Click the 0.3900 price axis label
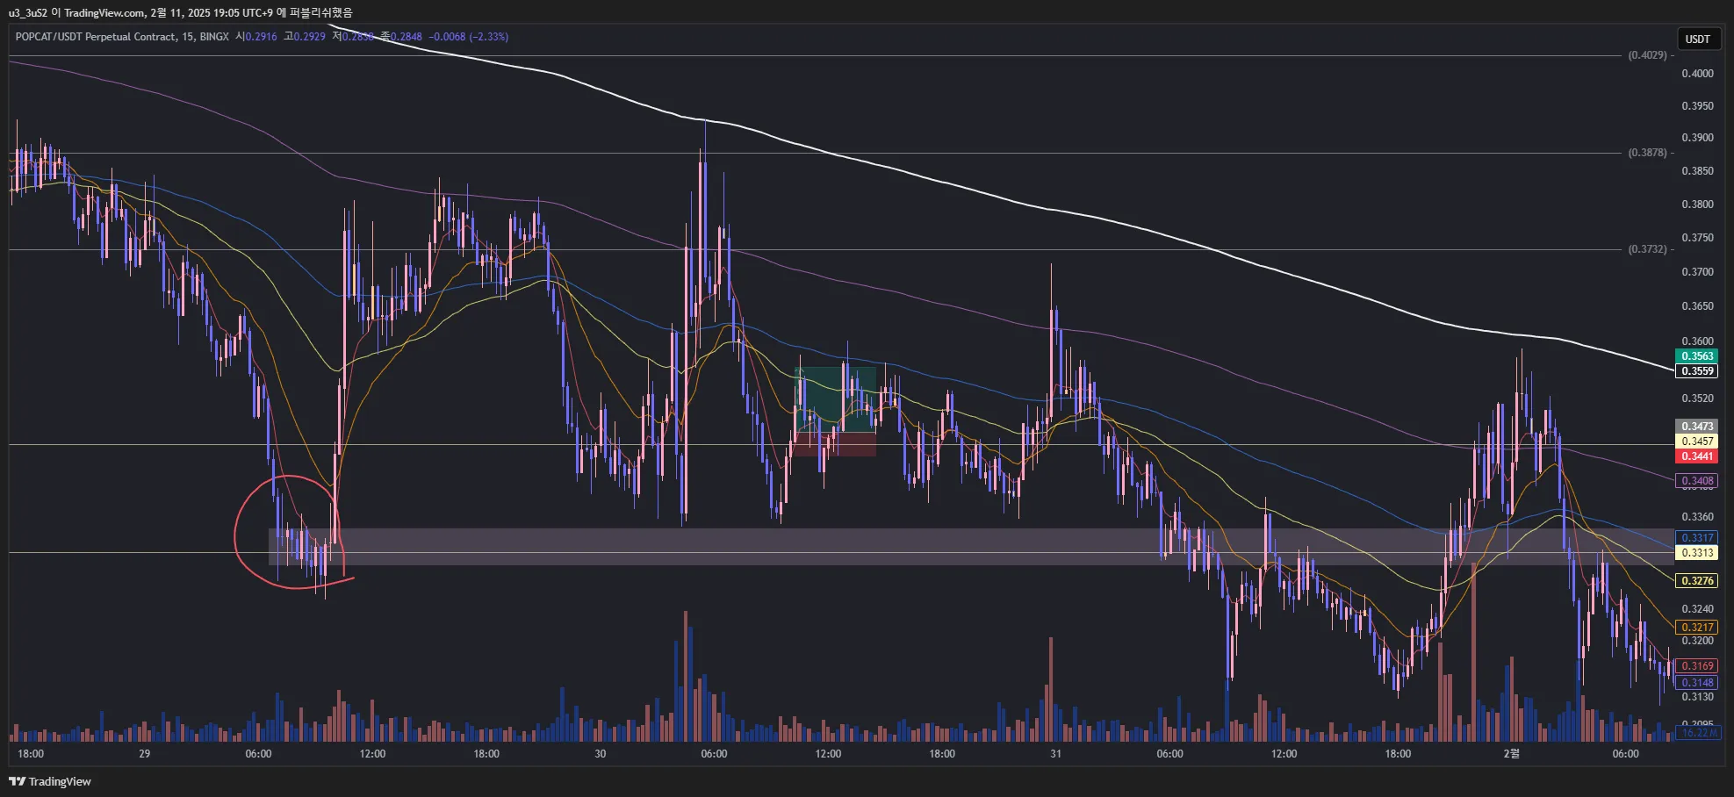Image resolution: width=1734 pixels, height=797 pixels. click(1697, 138)
